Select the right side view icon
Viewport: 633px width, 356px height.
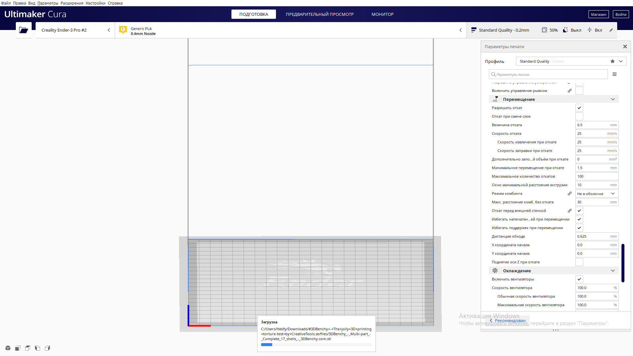click(x=47, y=348)
